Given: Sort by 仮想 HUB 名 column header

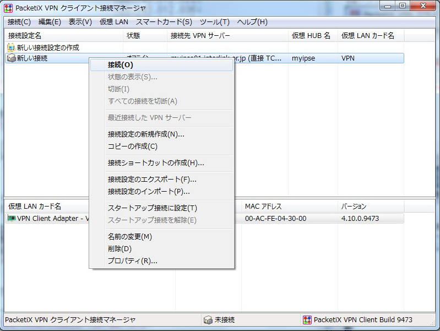Looking at the screenshot, I should pyautogui.click(x=311, y=35).
